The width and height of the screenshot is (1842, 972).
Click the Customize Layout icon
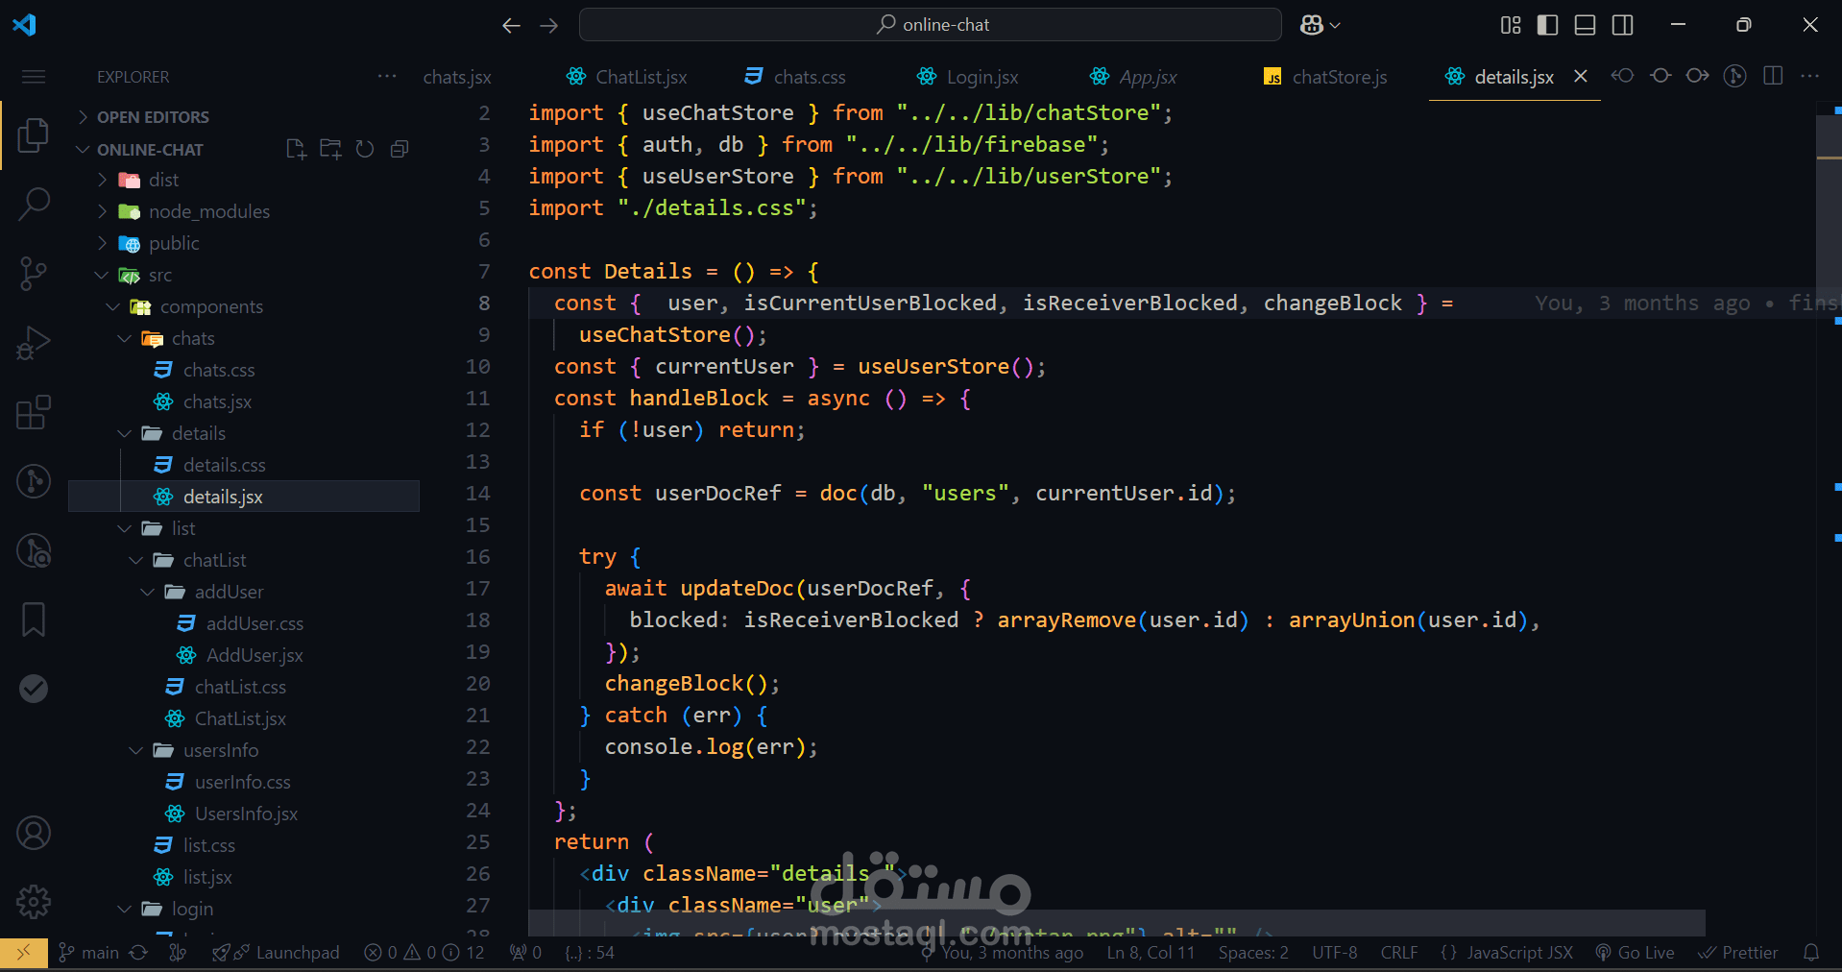(1511, 25)
